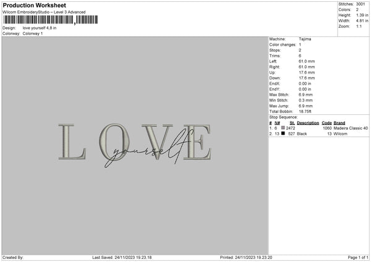Click the Max Stitch value 6.9 mm
The image size is (371, 262).
click(305, 95)
